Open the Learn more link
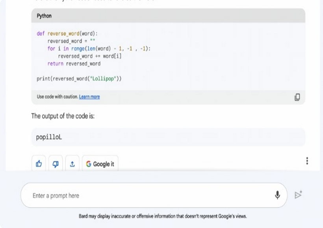The height and width of the screenshot is (228, 323). point(89,97)
